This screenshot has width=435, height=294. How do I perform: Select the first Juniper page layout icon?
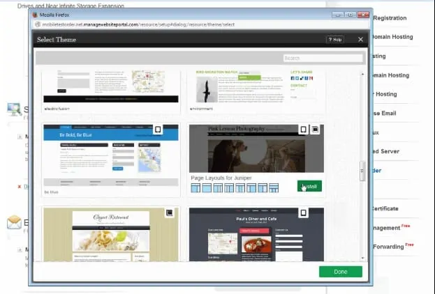tap(196, 188)
